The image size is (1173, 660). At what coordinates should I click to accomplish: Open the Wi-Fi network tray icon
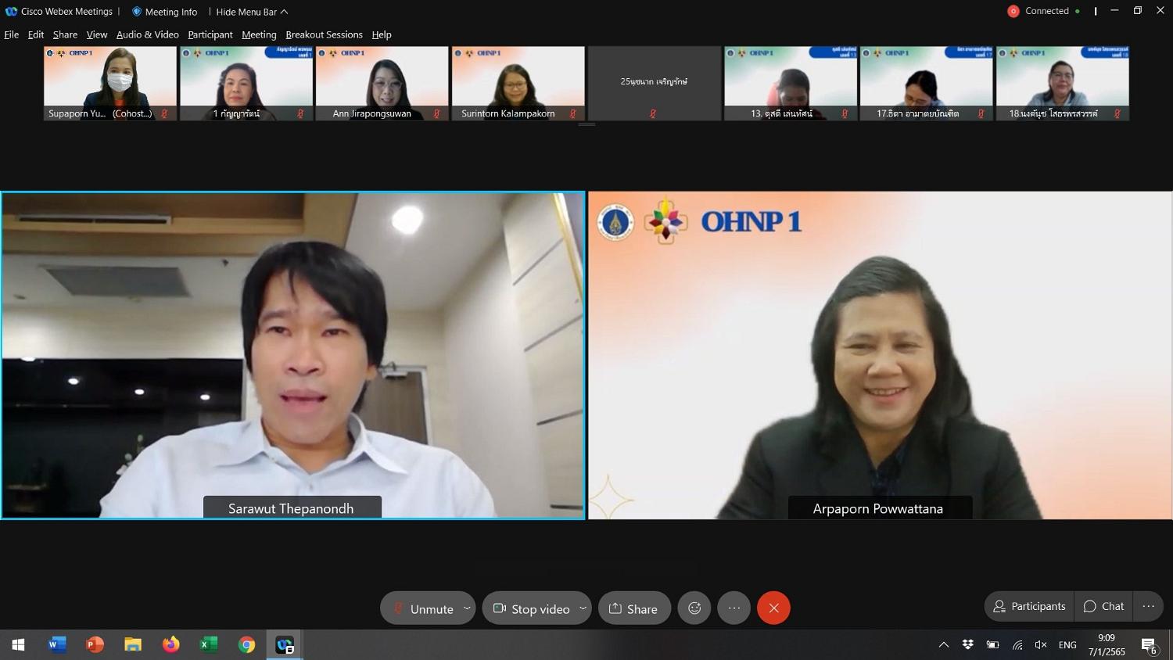1017,645
